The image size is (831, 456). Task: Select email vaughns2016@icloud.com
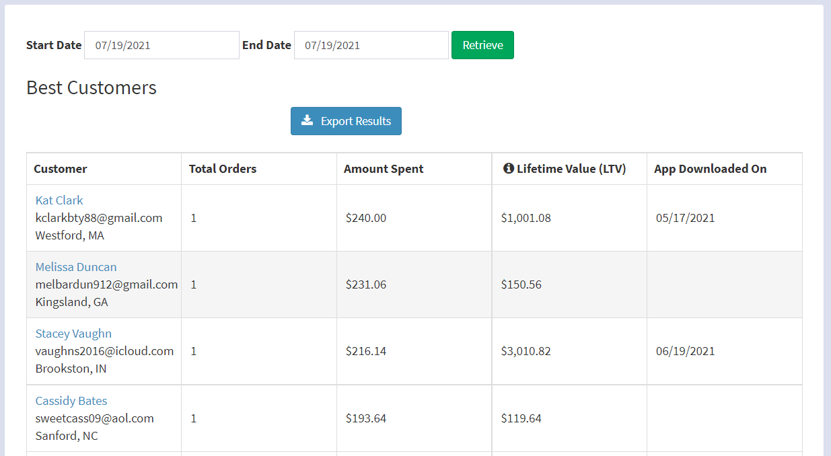point(104,351)
